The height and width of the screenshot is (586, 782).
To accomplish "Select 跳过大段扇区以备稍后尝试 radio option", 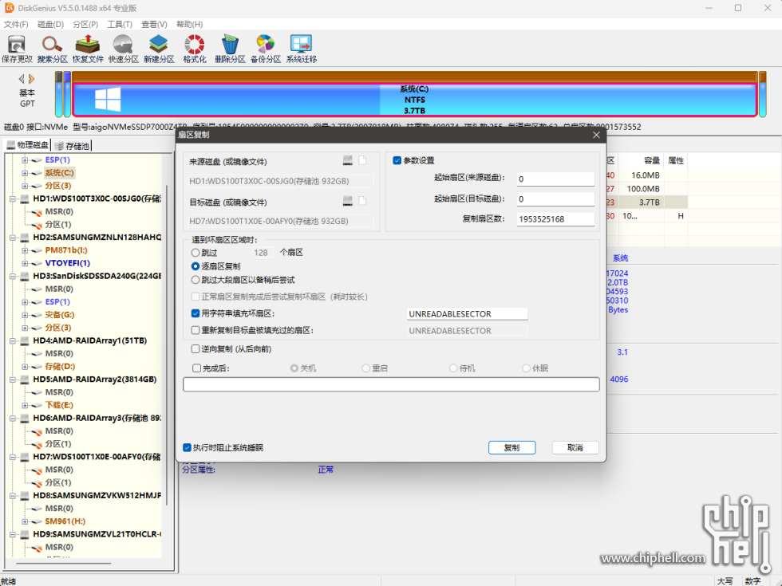I will (195, 280).
